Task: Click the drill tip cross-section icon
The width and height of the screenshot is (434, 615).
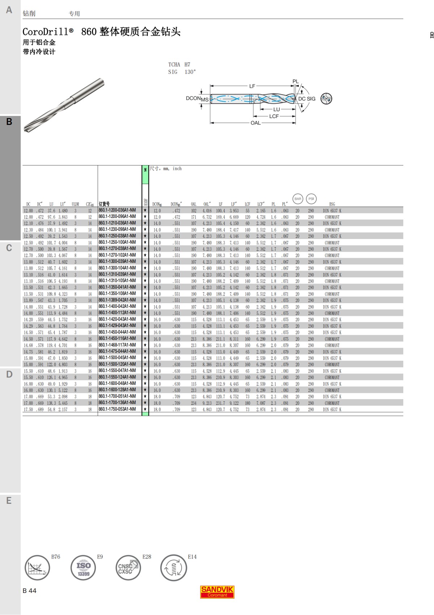Action: [x=326, y=99]
